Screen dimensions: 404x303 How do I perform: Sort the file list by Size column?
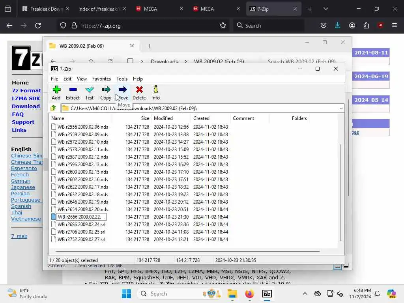(x=132, y=118)
